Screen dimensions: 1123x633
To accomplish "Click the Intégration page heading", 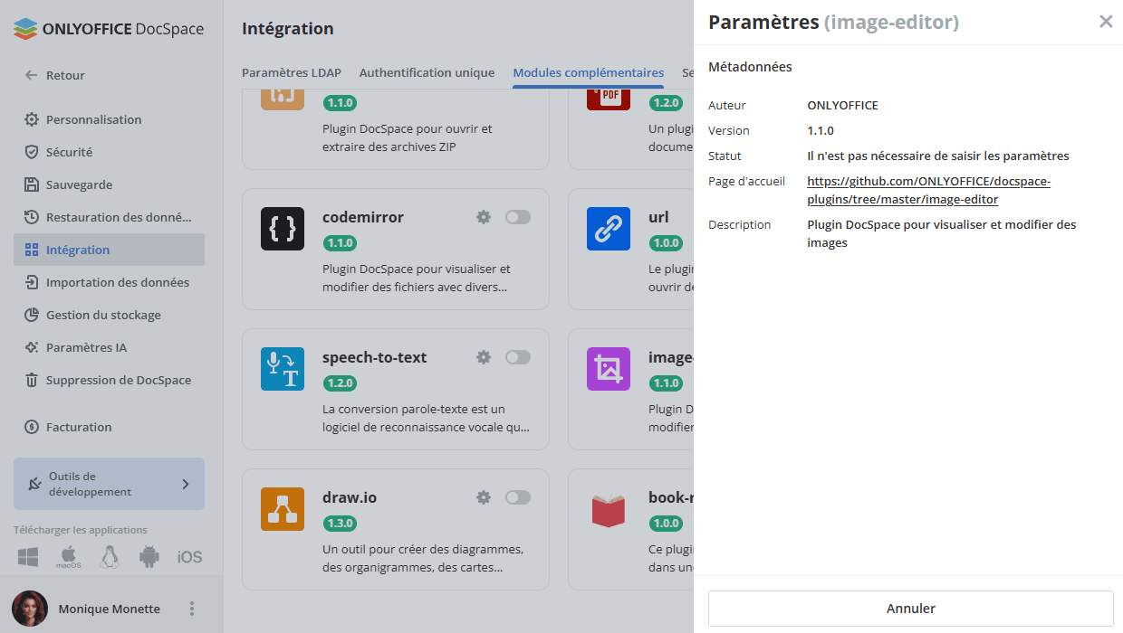I will 287,29.
